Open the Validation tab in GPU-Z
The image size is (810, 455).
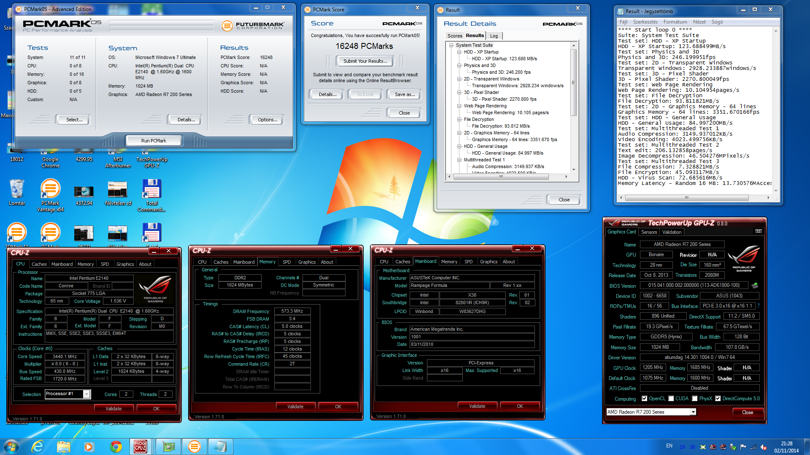point(672,232)
